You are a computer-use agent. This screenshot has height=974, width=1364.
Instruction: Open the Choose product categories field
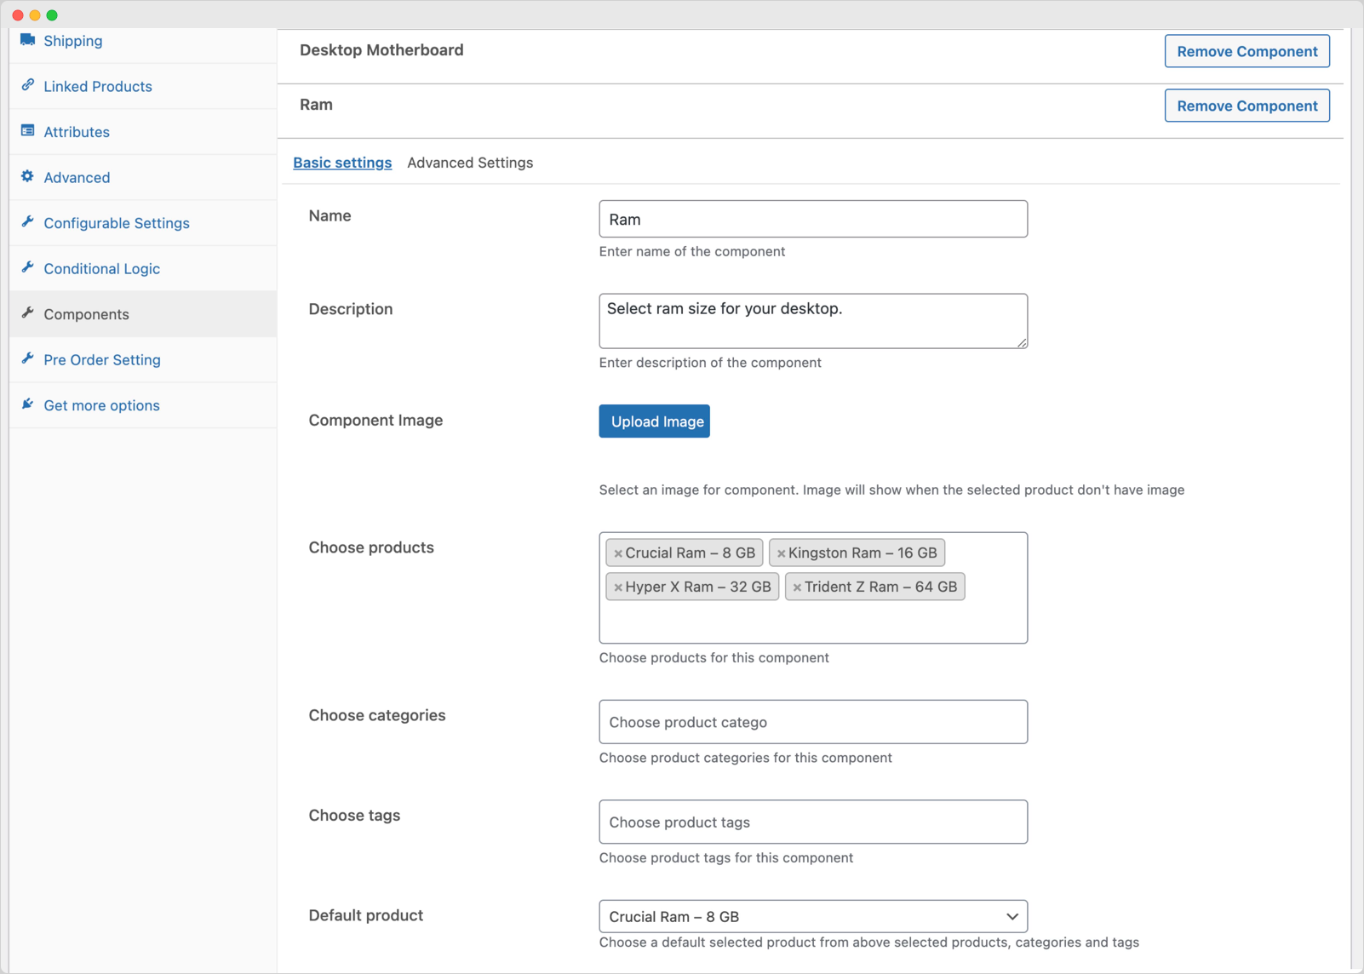(x=813, y=721)
